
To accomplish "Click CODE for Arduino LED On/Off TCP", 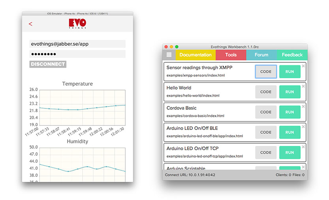I will tap(266, 153).
